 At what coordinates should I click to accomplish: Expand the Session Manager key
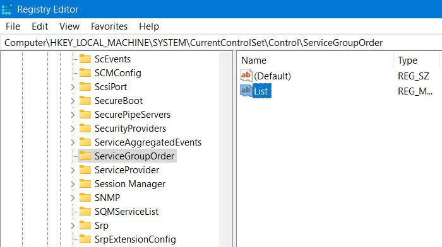coord(73,184)
